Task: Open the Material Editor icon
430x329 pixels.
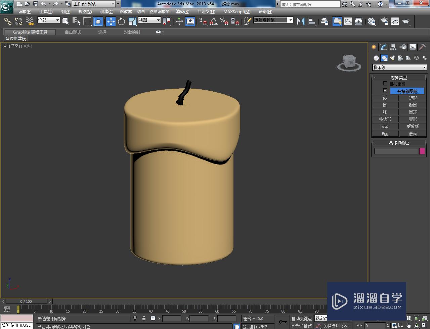Action: pos(372,21)
